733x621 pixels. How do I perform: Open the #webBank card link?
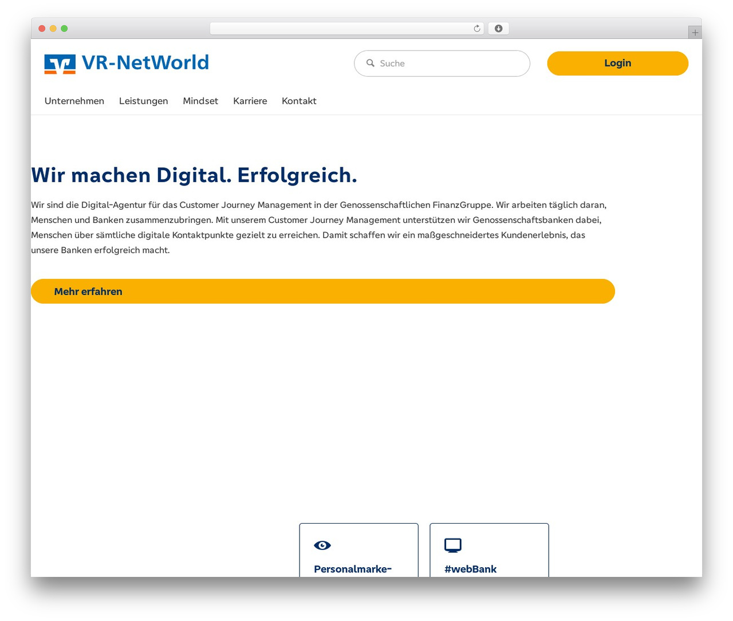[489, 551]
